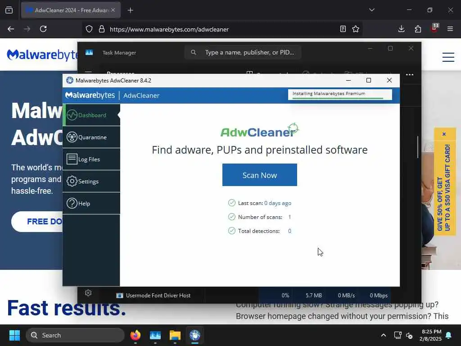The image size is (461, 346).
Task: Click the Task Manager search field
Action: [x=243, y=52]
